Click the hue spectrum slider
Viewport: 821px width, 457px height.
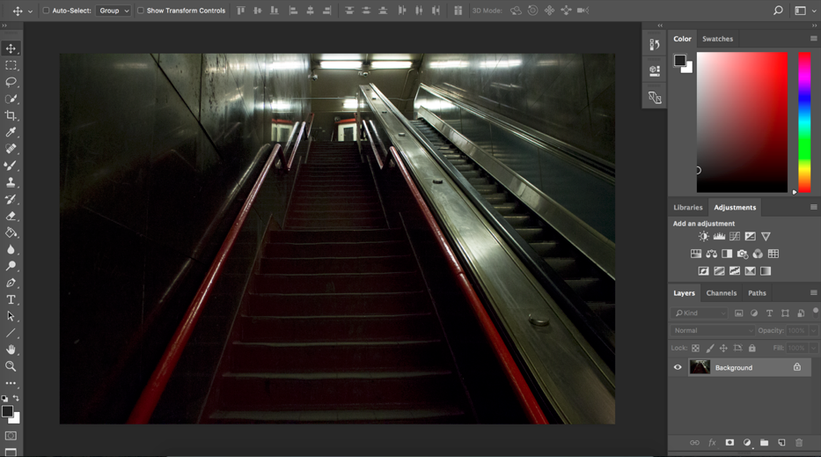click(x=804, y=122)
